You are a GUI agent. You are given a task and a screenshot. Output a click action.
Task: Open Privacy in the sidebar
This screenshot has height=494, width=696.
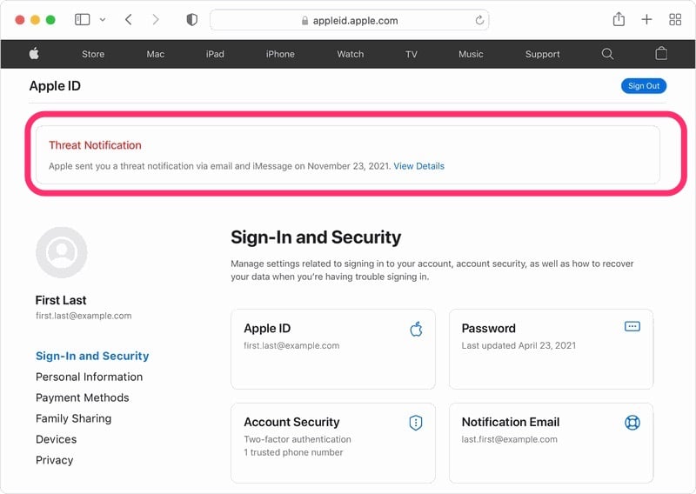click(x=54, y=460)
